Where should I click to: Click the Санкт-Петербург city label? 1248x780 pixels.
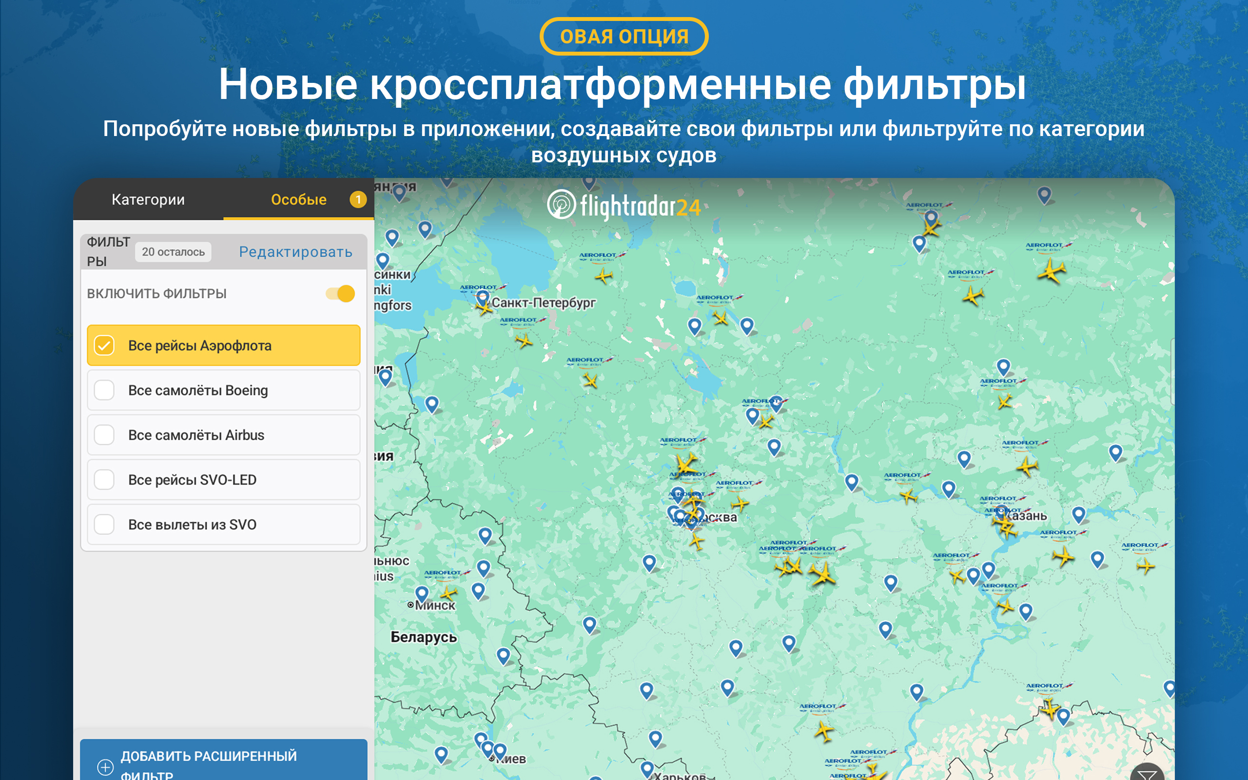point(544,303)
